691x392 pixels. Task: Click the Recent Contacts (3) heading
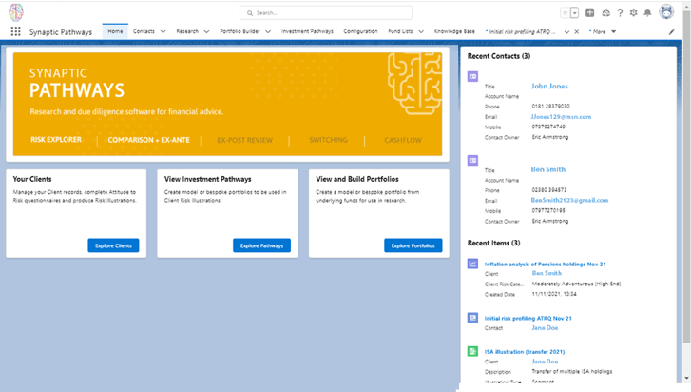pos(498,56)
